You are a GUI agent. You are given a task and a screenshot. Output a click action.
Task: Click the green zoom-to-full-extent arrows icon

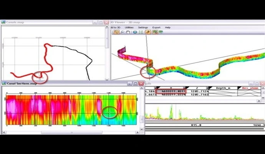point(140,32)
